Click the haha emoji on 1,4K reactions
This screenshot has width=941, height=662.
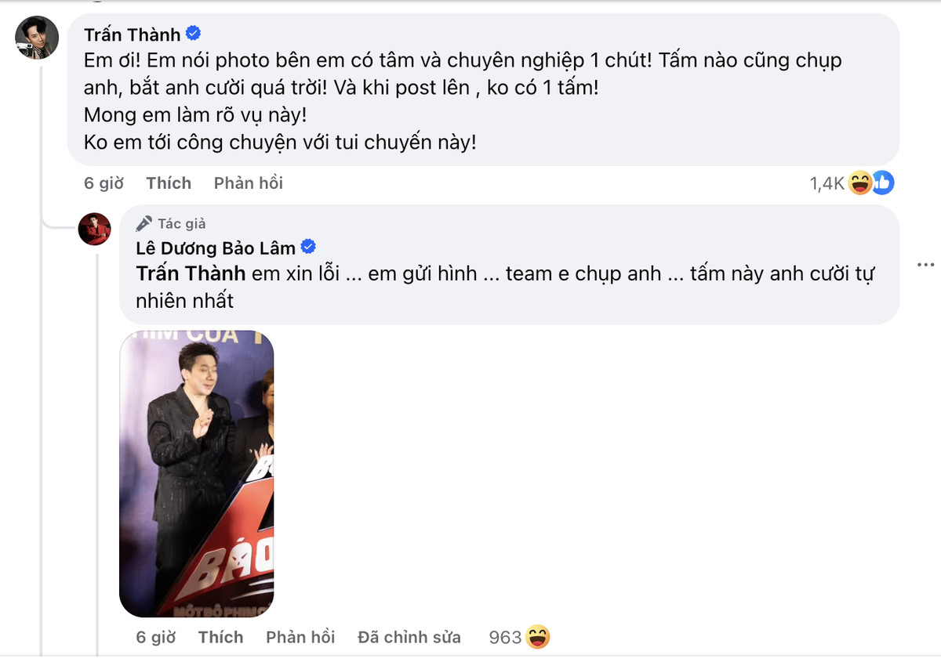tap(860, 183)
